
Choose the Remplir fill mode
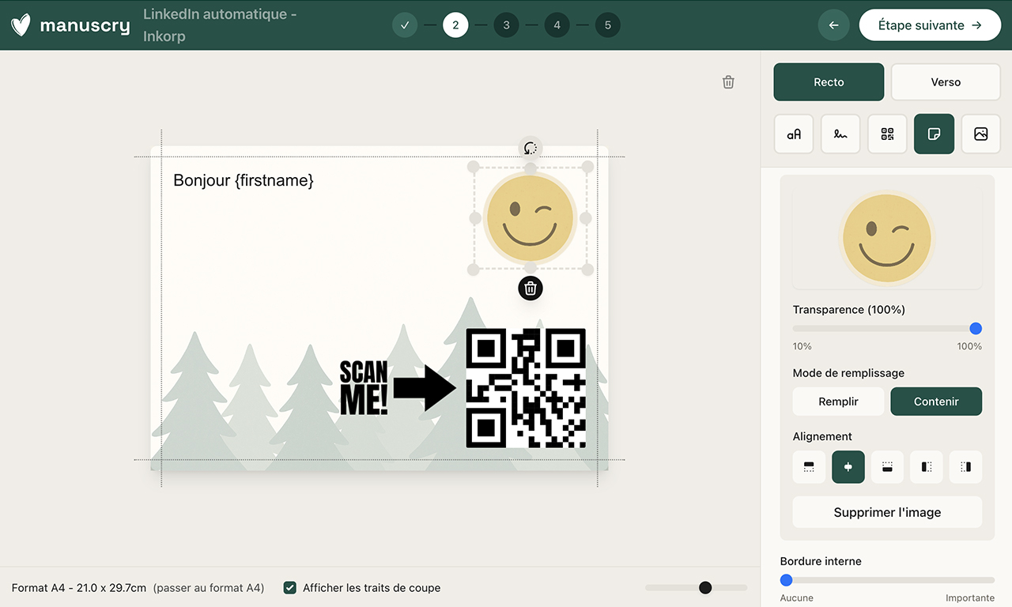(838, 402)
